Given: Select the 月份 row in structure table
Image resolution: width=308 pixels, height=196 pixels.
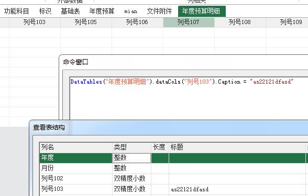Looking at the screenshot, I should 174,168.
